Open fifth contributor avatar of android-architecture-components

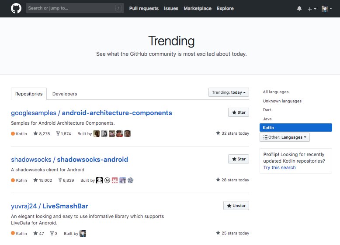pos(127,134)
